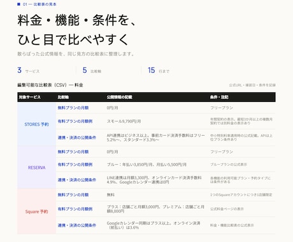Image resolution: width=293 pixels, height=242 pixels.
Task: Click the '公開情報の記載' column header
Action: (119, 97)
